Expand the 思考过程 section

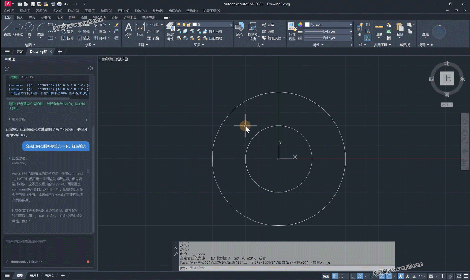point(48,119)
